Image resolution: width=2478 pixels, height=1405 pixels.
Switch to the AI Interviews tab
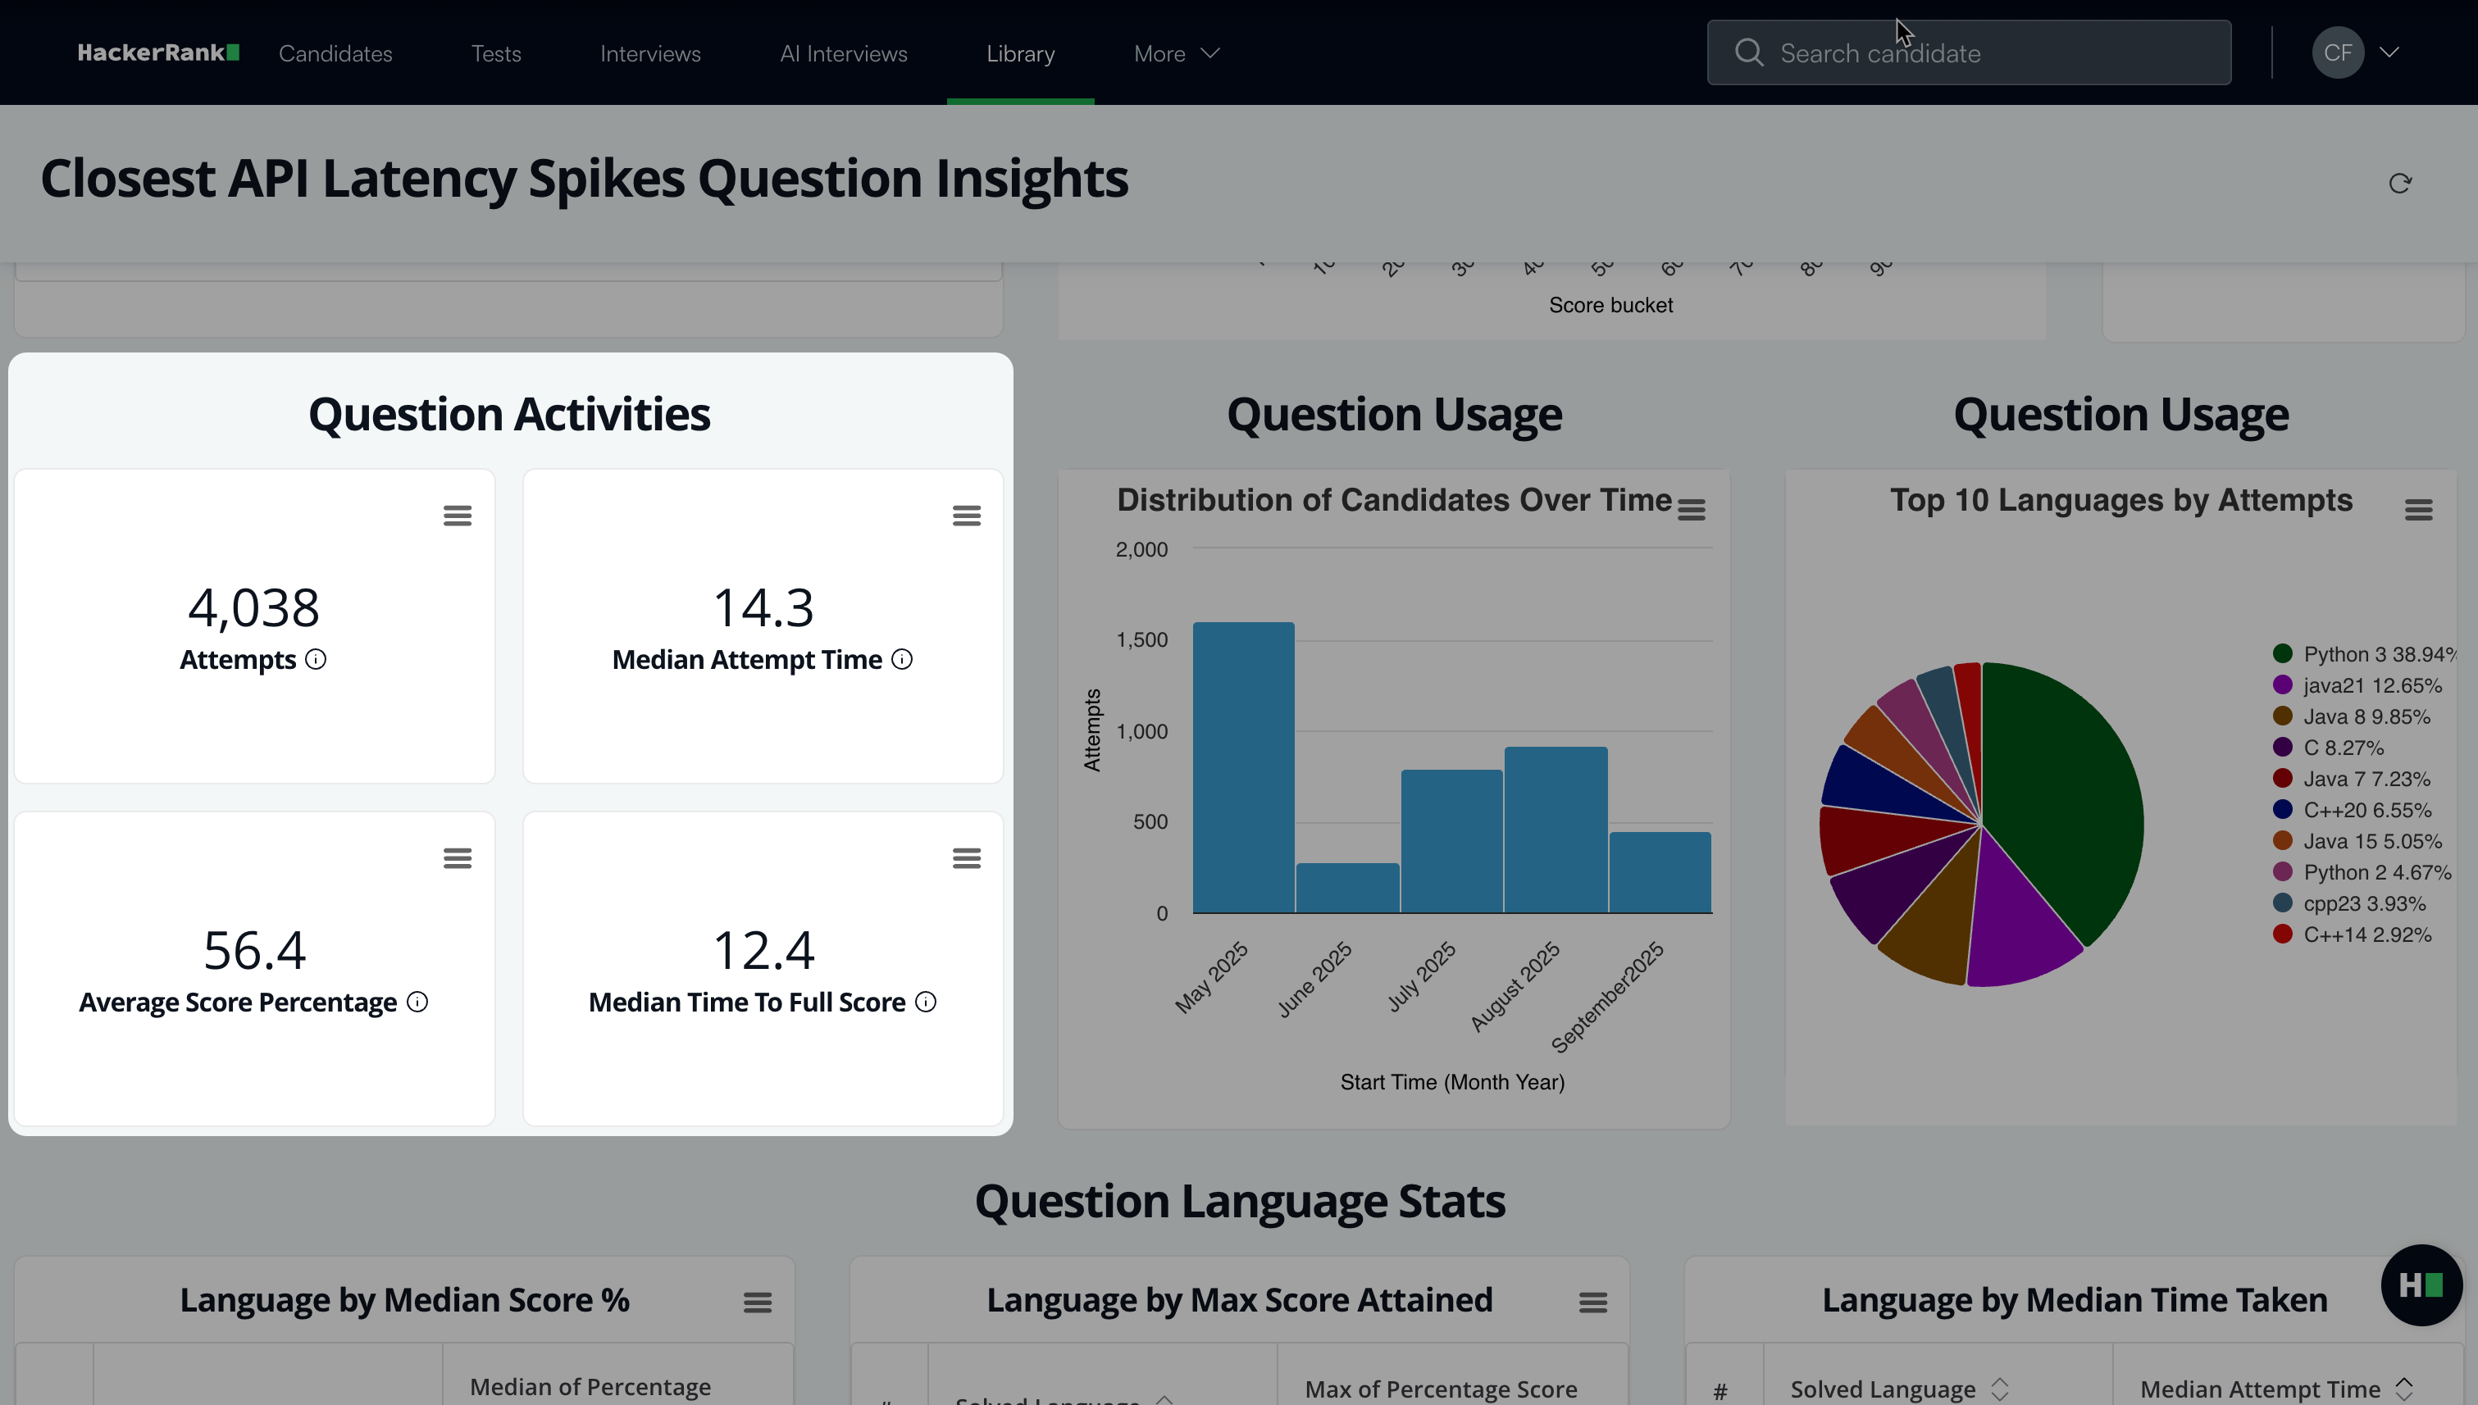[x=843, y=54]
